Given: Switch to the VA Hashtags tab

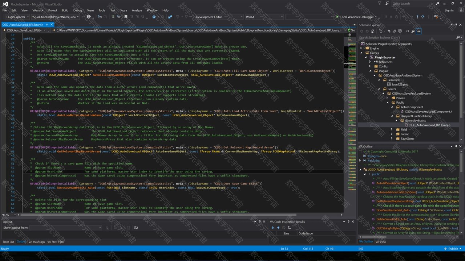Looking at the screenshot, I should coord(37,242).
